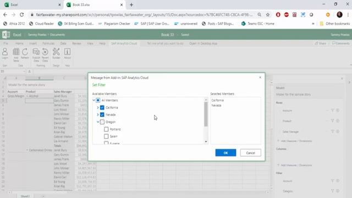Click round settings icon beside Product row
The width and height of the screenshot is (352, 198).
click(338, 121)
